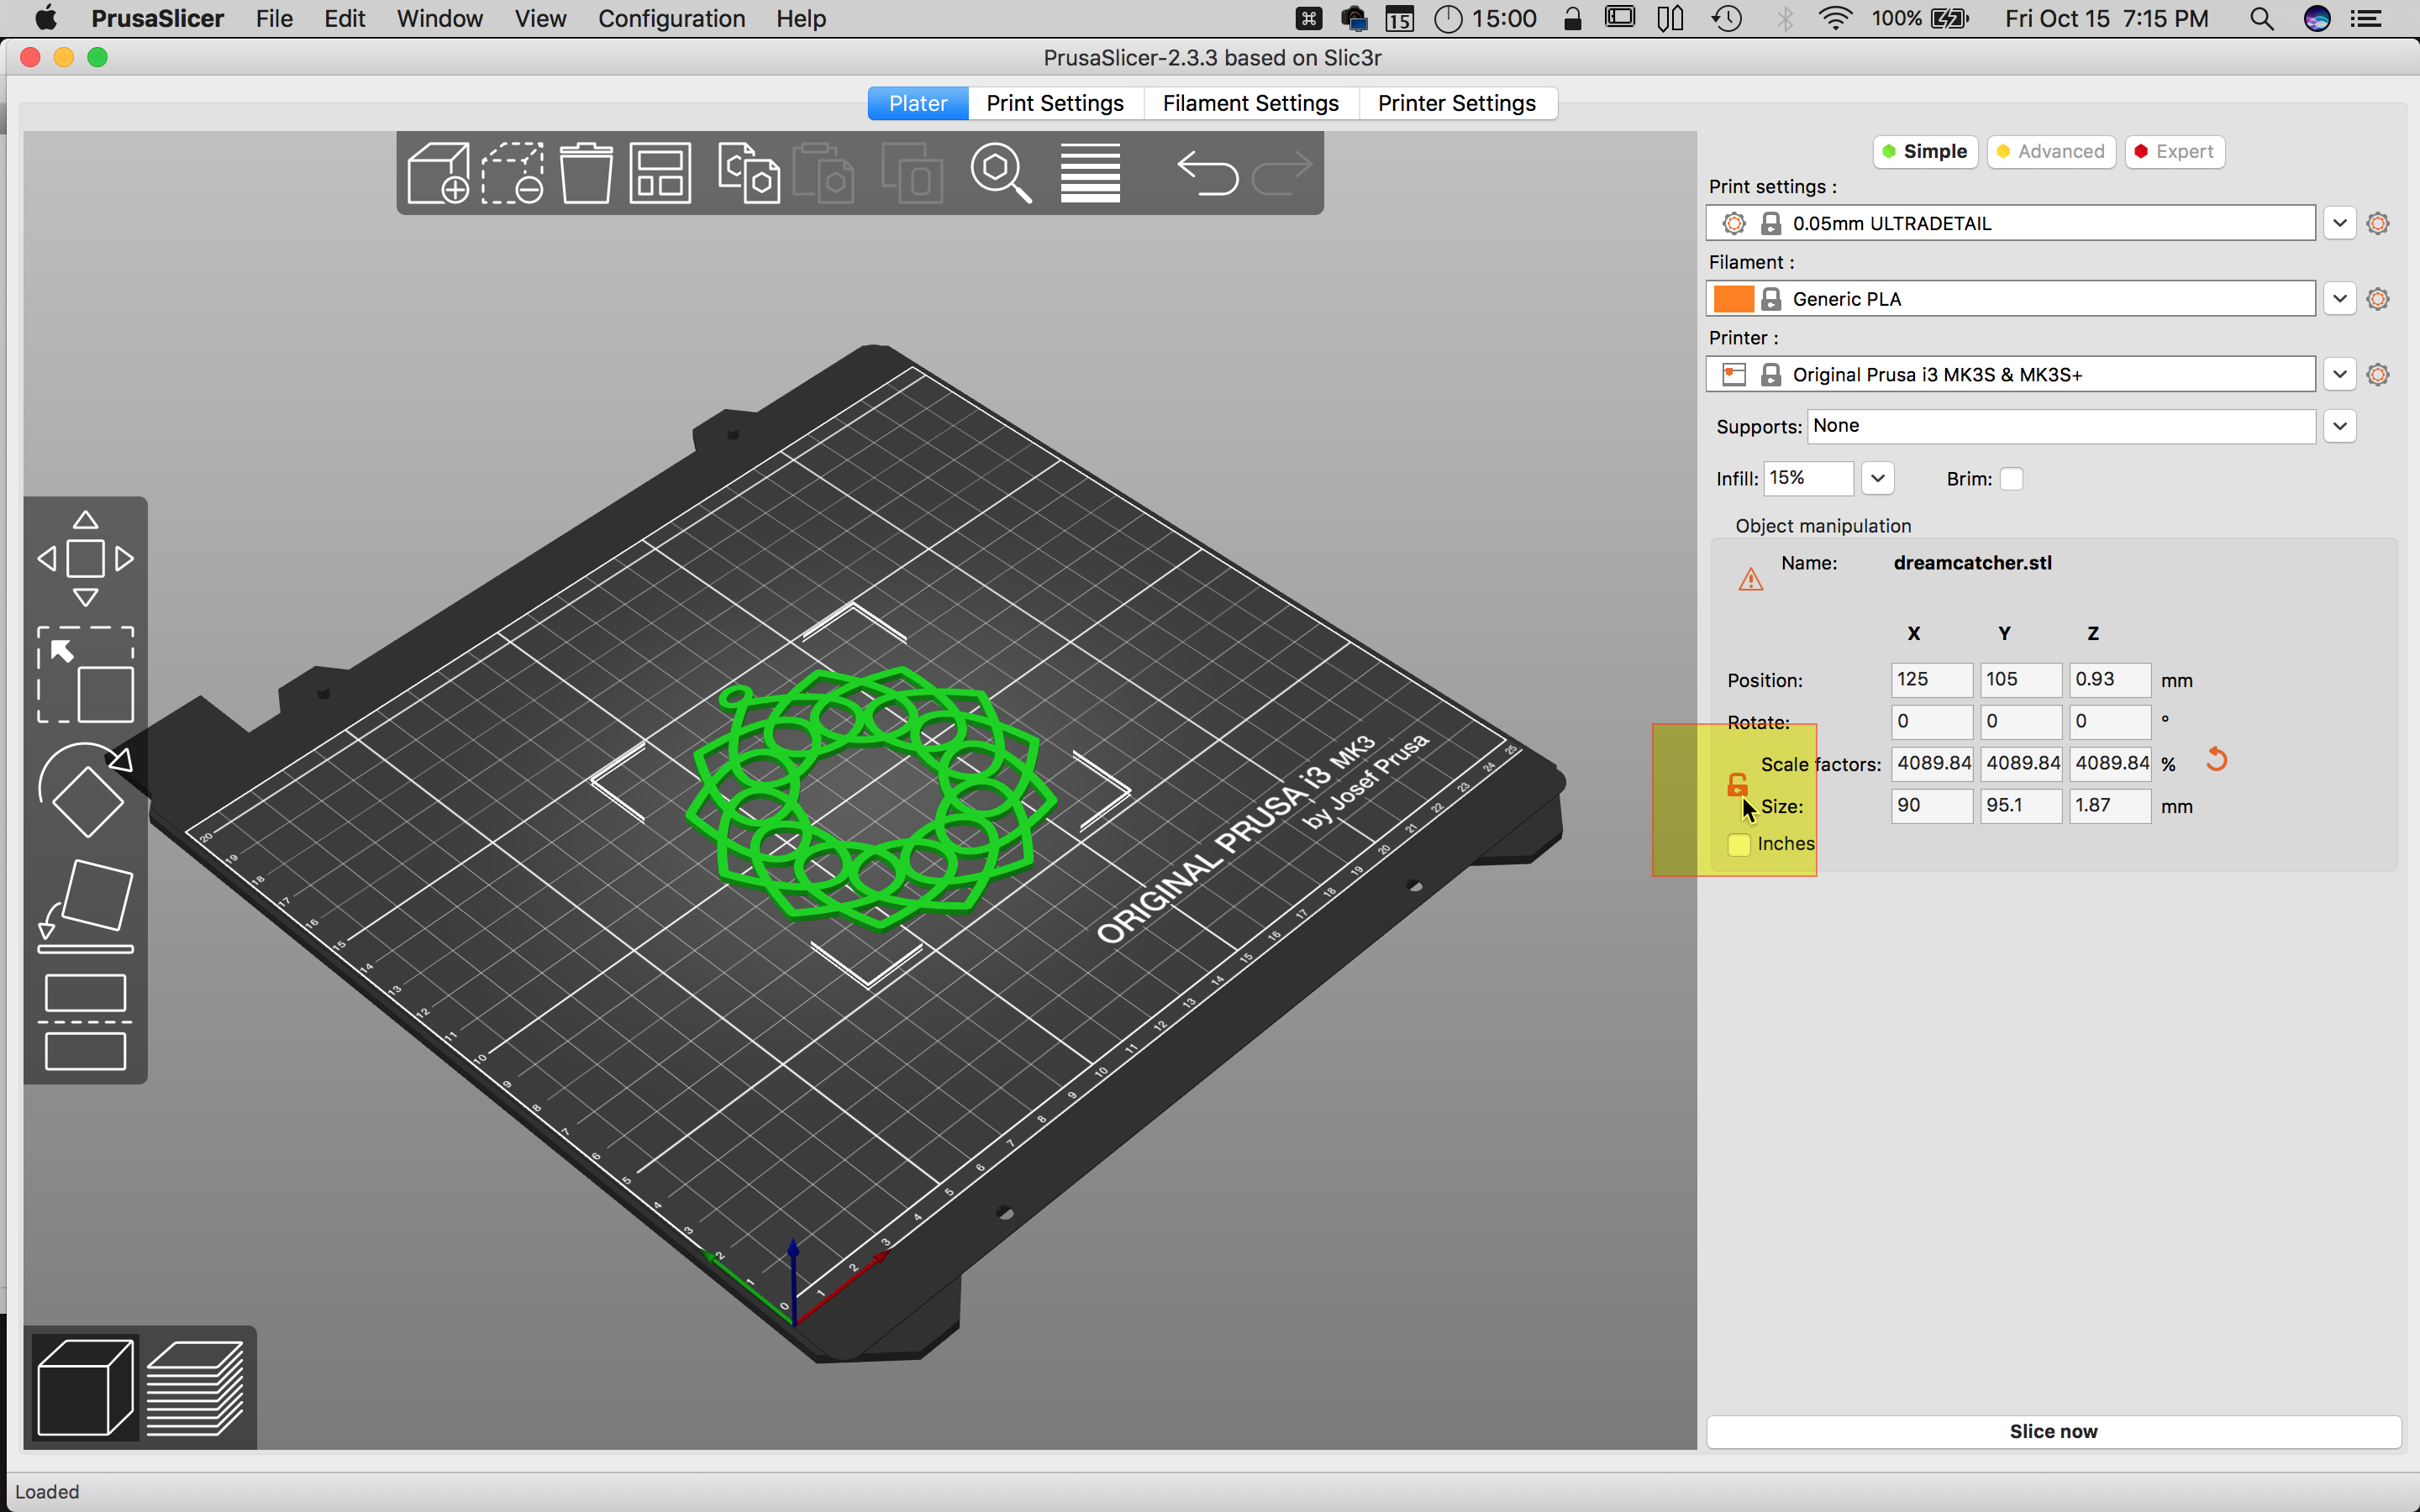Click the Add object toolbar icon
Image resolution: width=2420 pixels, height=1512 pixels.
pos(438,173)
